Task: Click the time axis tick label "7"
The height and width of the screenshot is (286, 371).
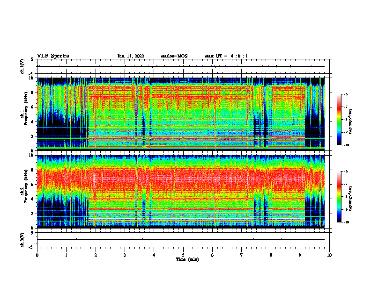Action: (242, 255)
